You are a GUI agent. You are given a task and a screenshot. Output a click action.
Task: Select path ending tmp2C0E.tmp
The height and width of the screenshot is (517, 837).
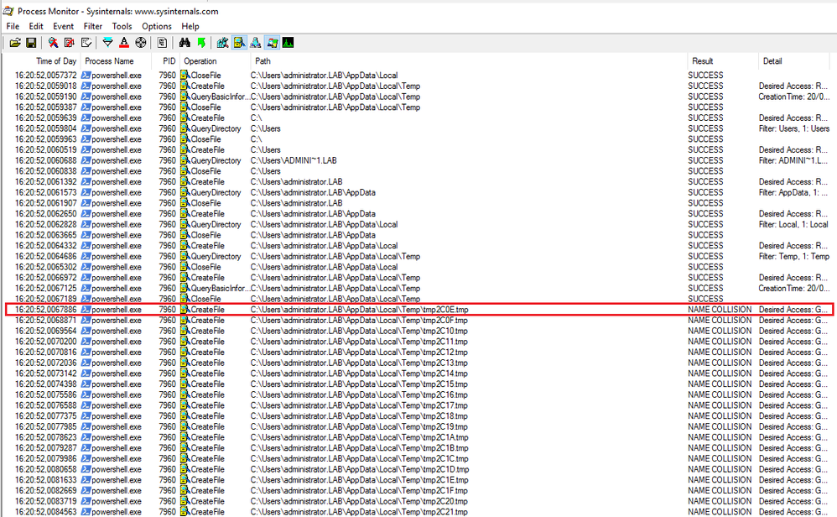(359, 310)
